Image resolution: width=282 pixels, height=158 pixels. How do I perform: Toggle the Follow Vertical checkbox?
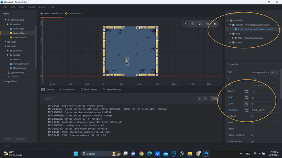coord(252,141)
